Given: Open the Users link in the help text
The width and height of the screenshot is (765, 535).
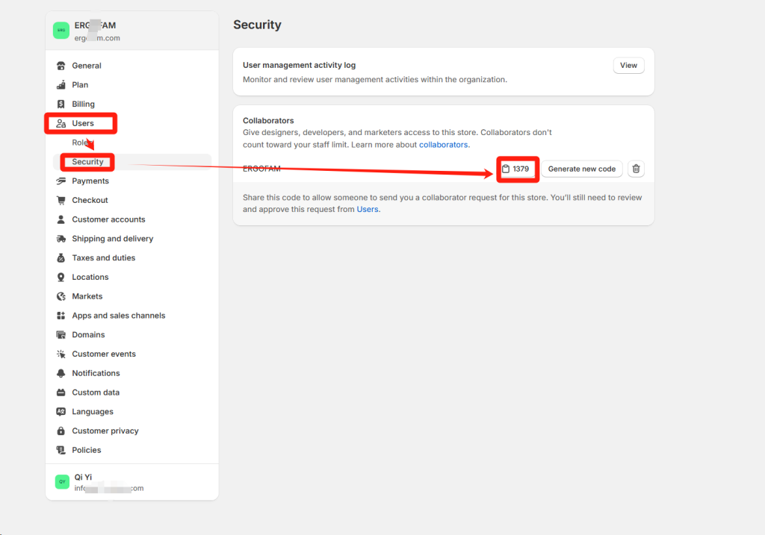Looking at the screenshot, I should [x=367, y=210].
